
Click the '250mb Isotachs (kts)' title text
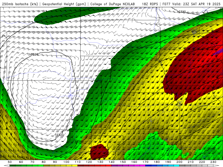pos(20,4)
